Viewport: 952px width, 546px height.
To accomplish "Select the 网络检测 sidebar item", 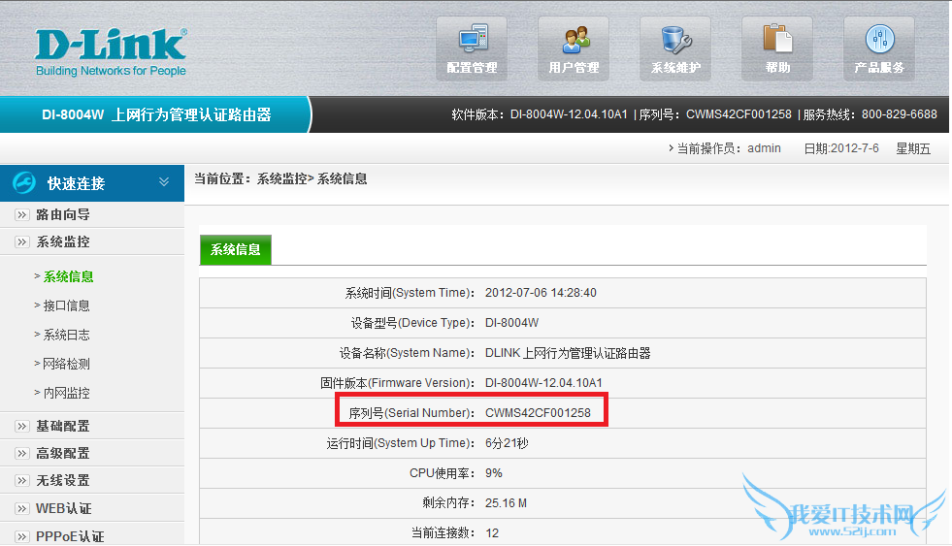I will pos(66,364).
